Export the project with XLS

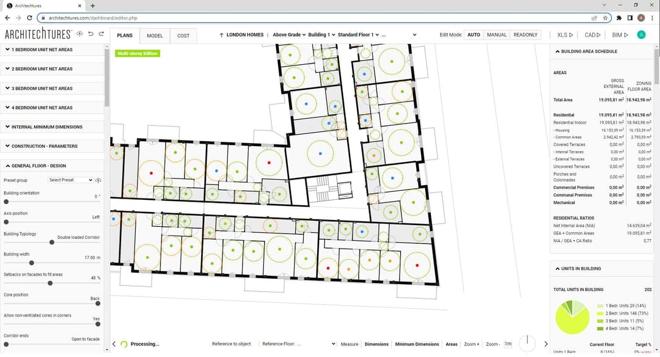tap(565, 35)
